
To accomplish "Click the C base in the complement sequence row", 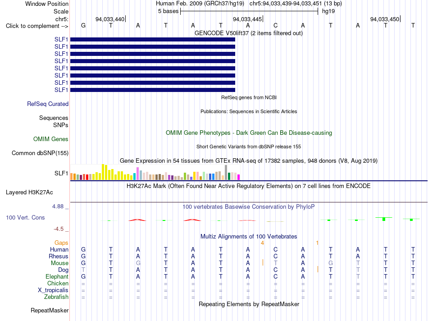I will coord(275,25).
